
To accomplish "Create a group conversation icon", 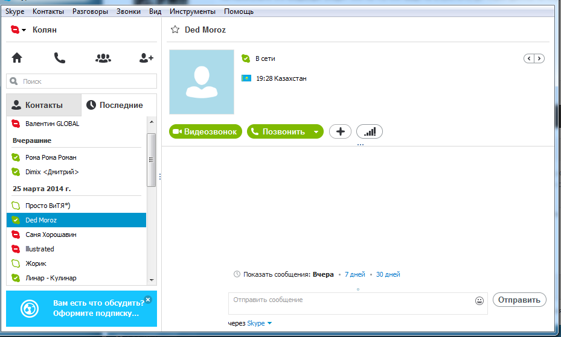I will 103,58.
